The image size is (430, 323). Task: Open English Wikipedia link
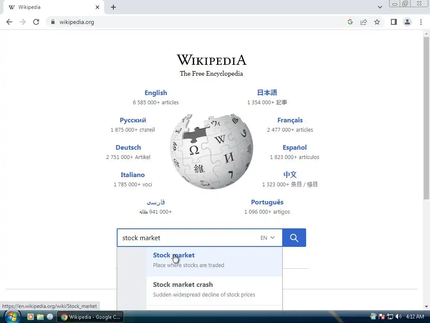tap(156, 93)
